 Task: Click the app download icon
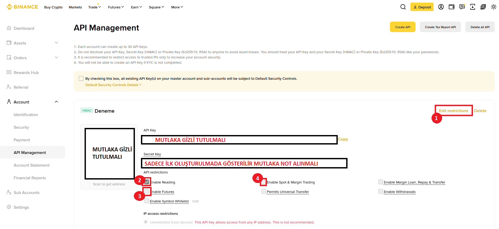coord(472,7)
